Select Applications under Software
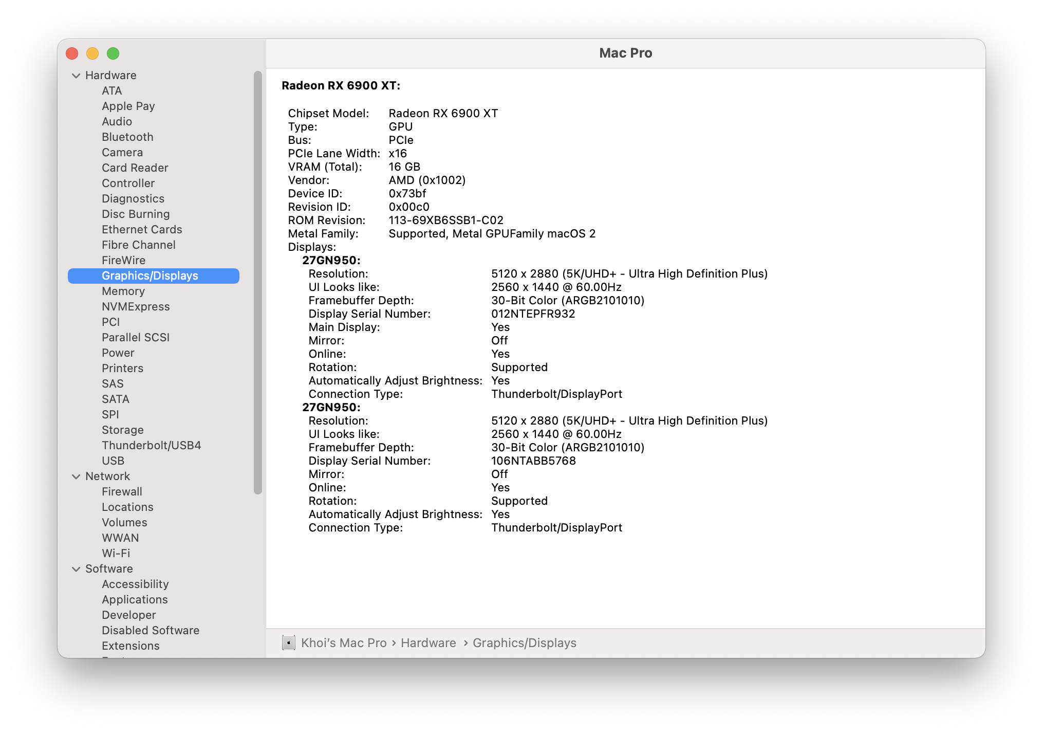Image resolution: width=1043 pixels, height=734 pixels. click(135, 600)
